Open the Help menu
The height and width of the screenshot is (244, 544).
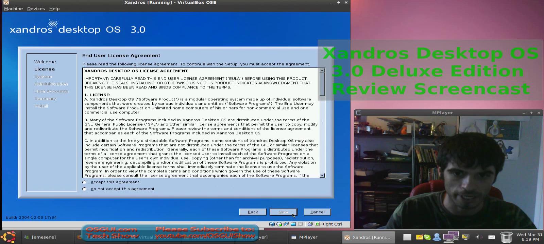pyautogui.click(x=54, y=8)
